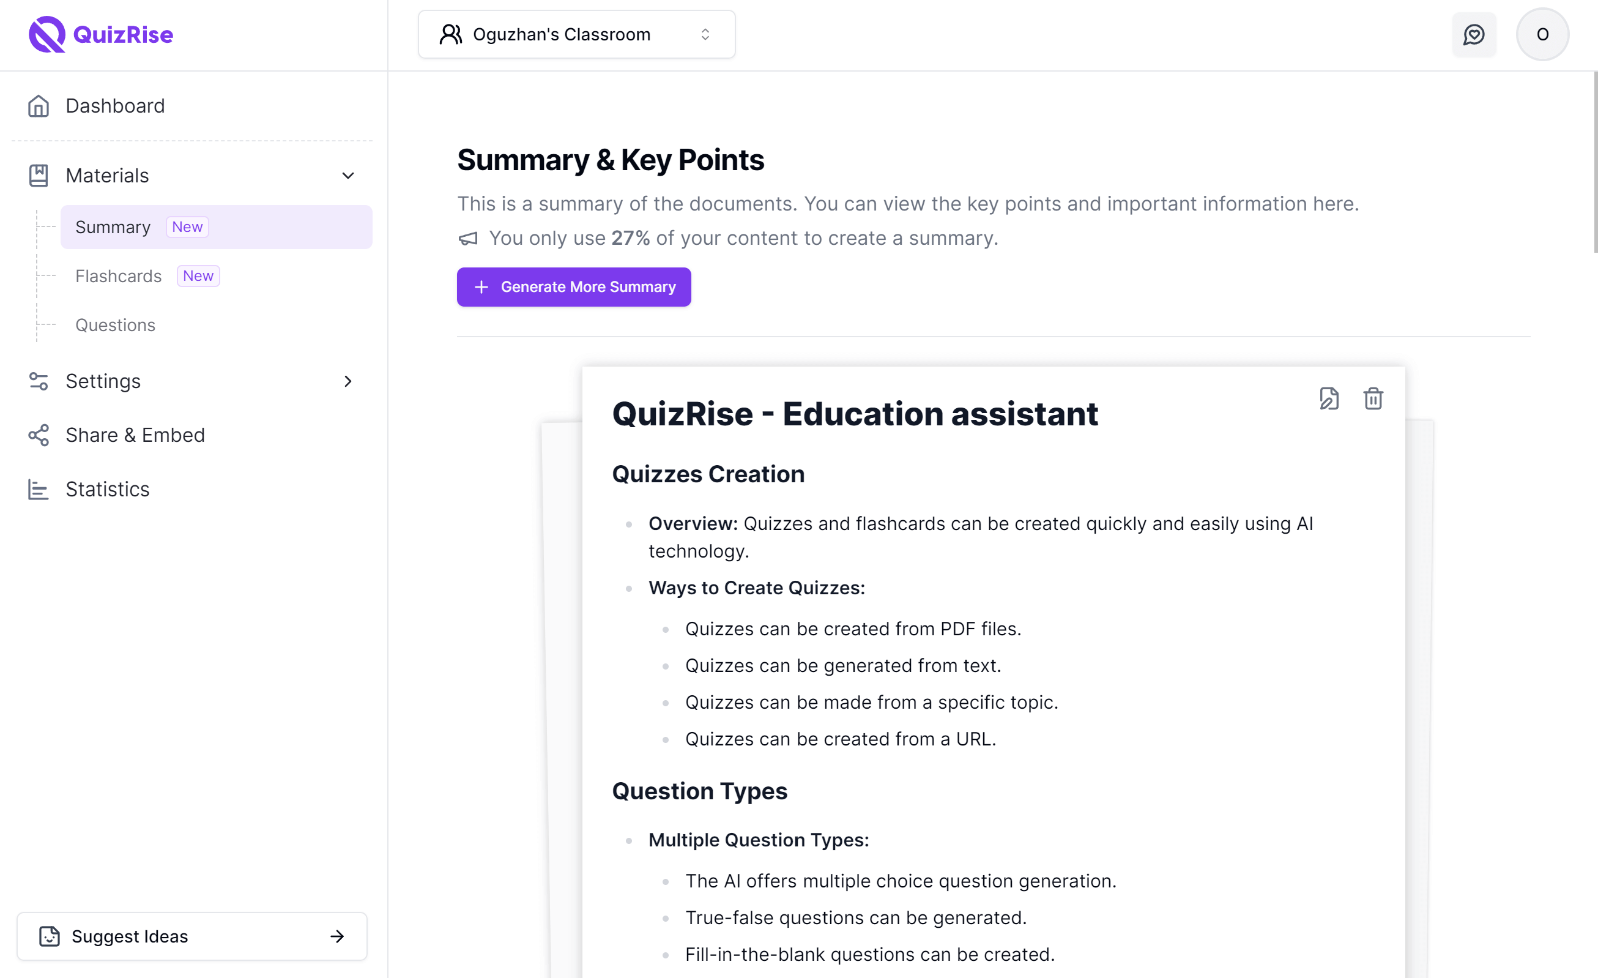Image resolution: width=1598 pixels, height=978 pixels.
Task: Switch to the Flashcards section
Action: click(x=118, y=276)
